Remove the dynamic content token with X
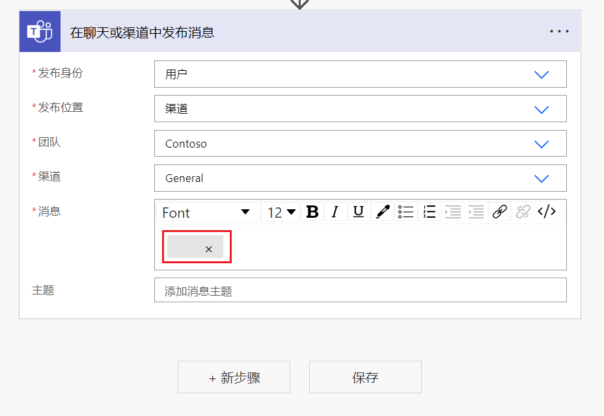This screenshot has width=604, height=416. click(x=209, y=250)
